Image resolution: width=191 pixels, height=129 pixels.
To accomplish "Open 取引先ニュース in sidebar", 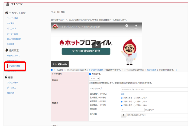I will coord(13,55).
